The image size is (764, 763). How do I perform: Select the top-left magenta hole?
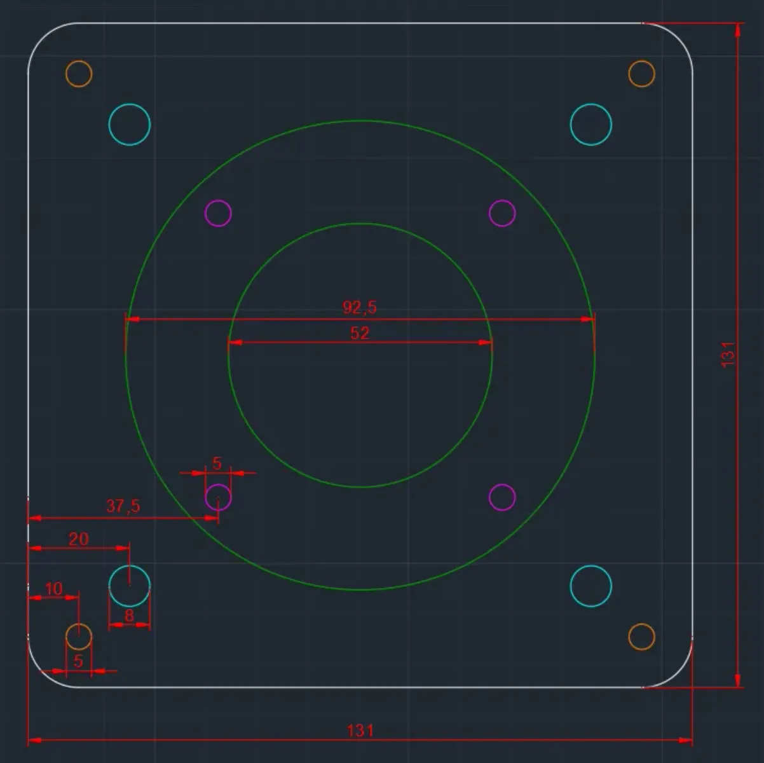coord(218,213)
